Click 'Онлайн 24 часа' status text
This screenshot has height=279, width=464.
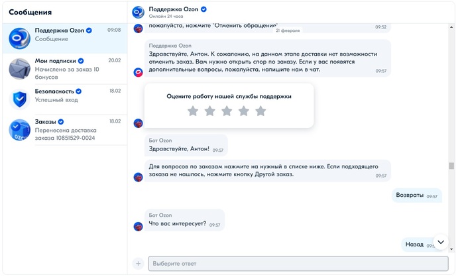pos(166,17)
